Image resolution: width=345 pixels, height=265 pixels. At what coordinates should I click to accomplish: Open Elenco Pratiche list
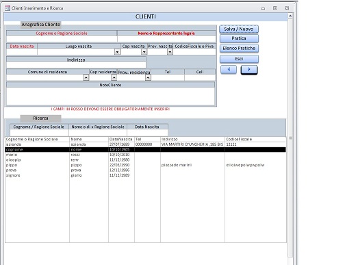(x=239, y=49)
